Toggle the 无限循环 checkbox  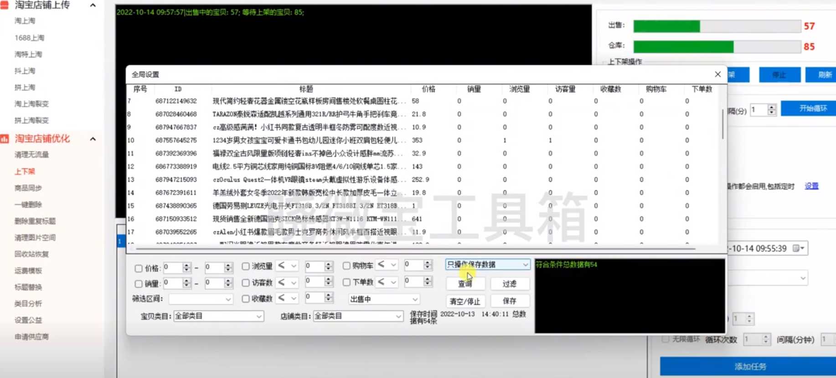pyautogui.click(x=666, y=339)
